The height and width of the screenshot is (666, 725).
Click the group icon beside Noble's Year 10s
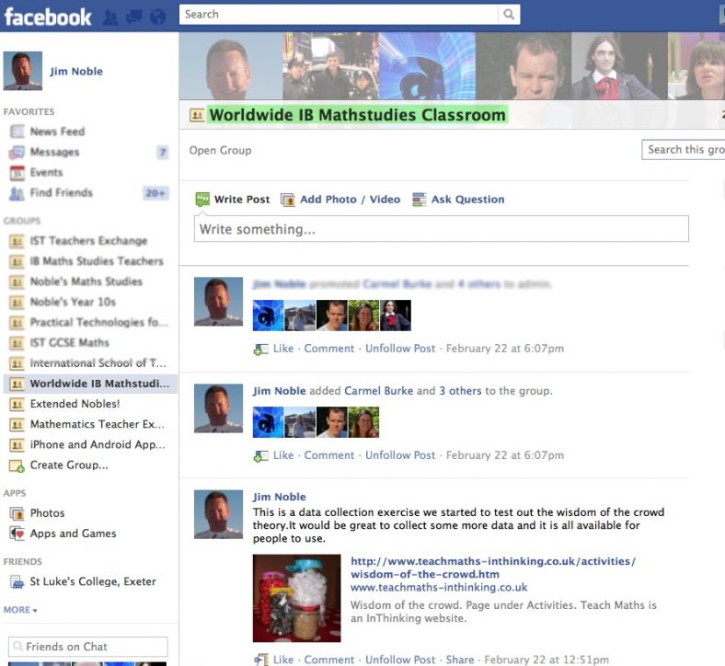click(17, 303)
